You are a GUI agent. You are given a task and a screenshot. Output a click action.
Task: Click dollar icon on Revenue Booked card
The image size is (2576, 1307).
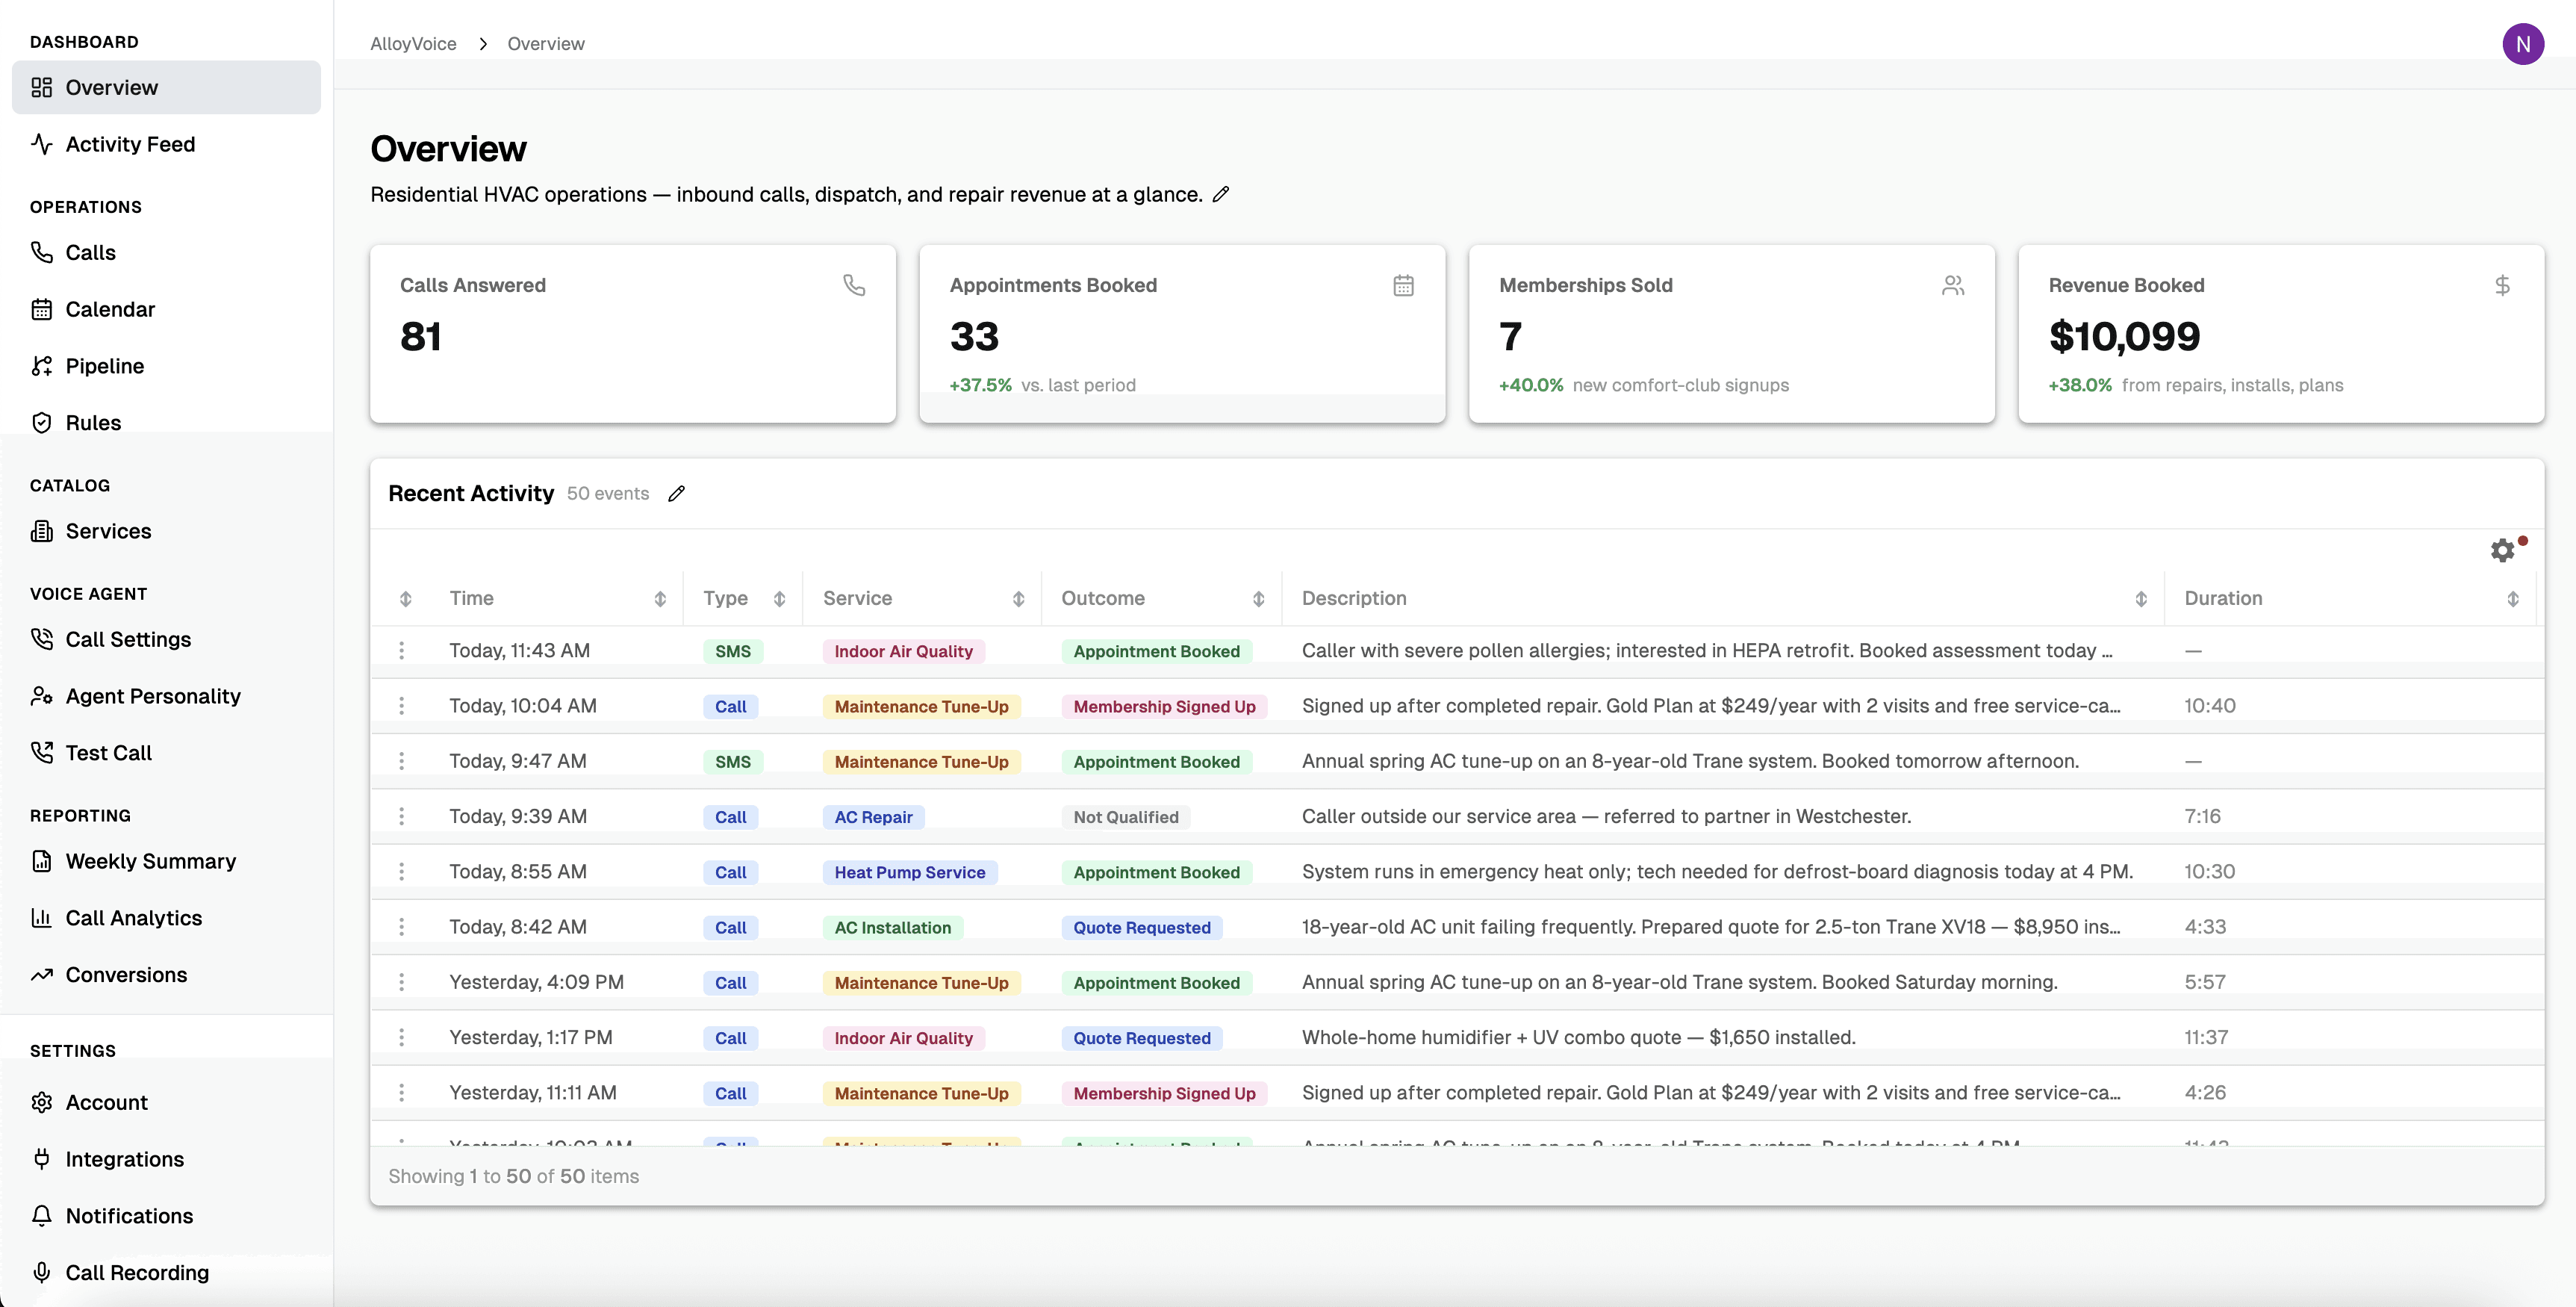coord(2502,285)
